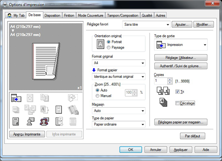
Task: Click the dimmed two-overlapping-pages duplex icon
Action: click(x=44, y=98)
